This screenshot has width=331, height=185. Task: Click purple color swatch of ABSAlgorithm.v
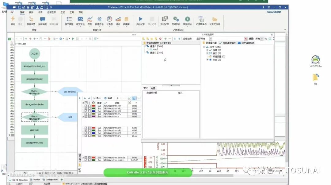point(93,116)
